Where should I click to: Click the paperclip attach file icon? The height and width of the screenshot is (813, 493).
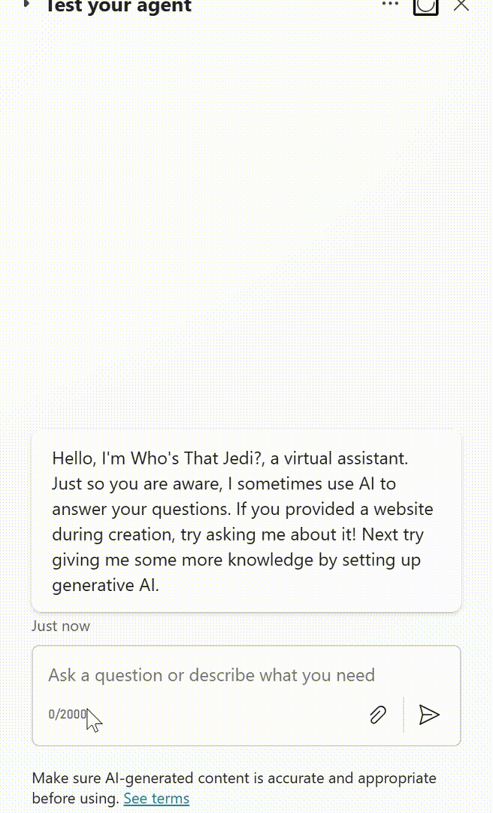[378, 714]
